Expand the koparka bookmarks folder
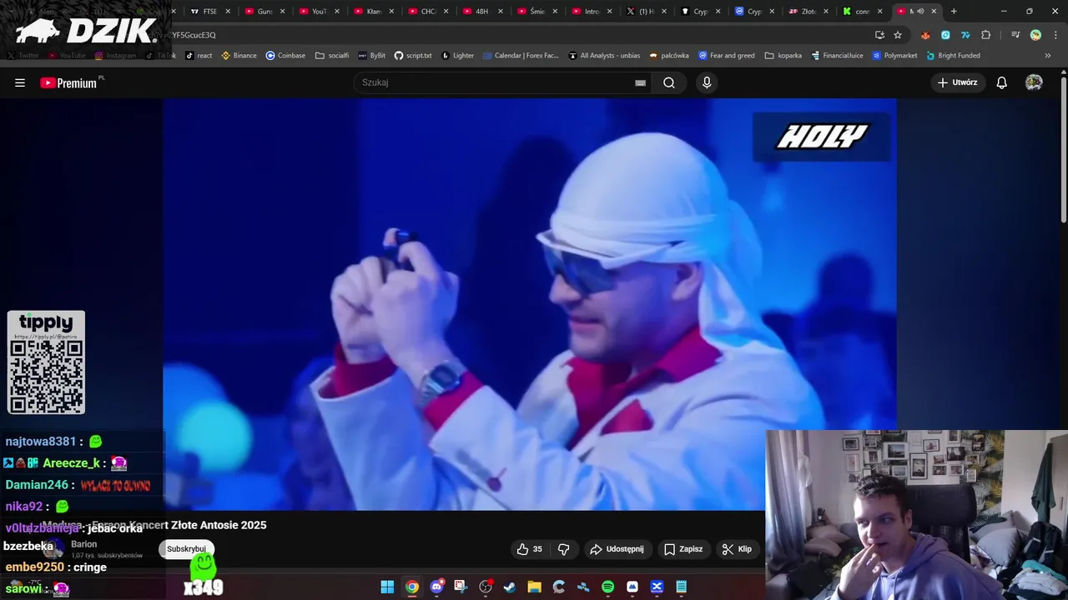 [783, 56]
